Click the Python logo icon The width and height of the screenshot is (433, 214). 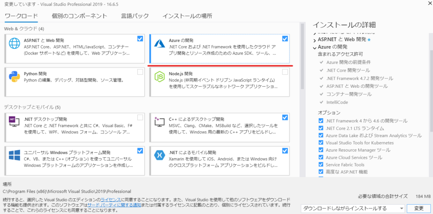point(14,76)
